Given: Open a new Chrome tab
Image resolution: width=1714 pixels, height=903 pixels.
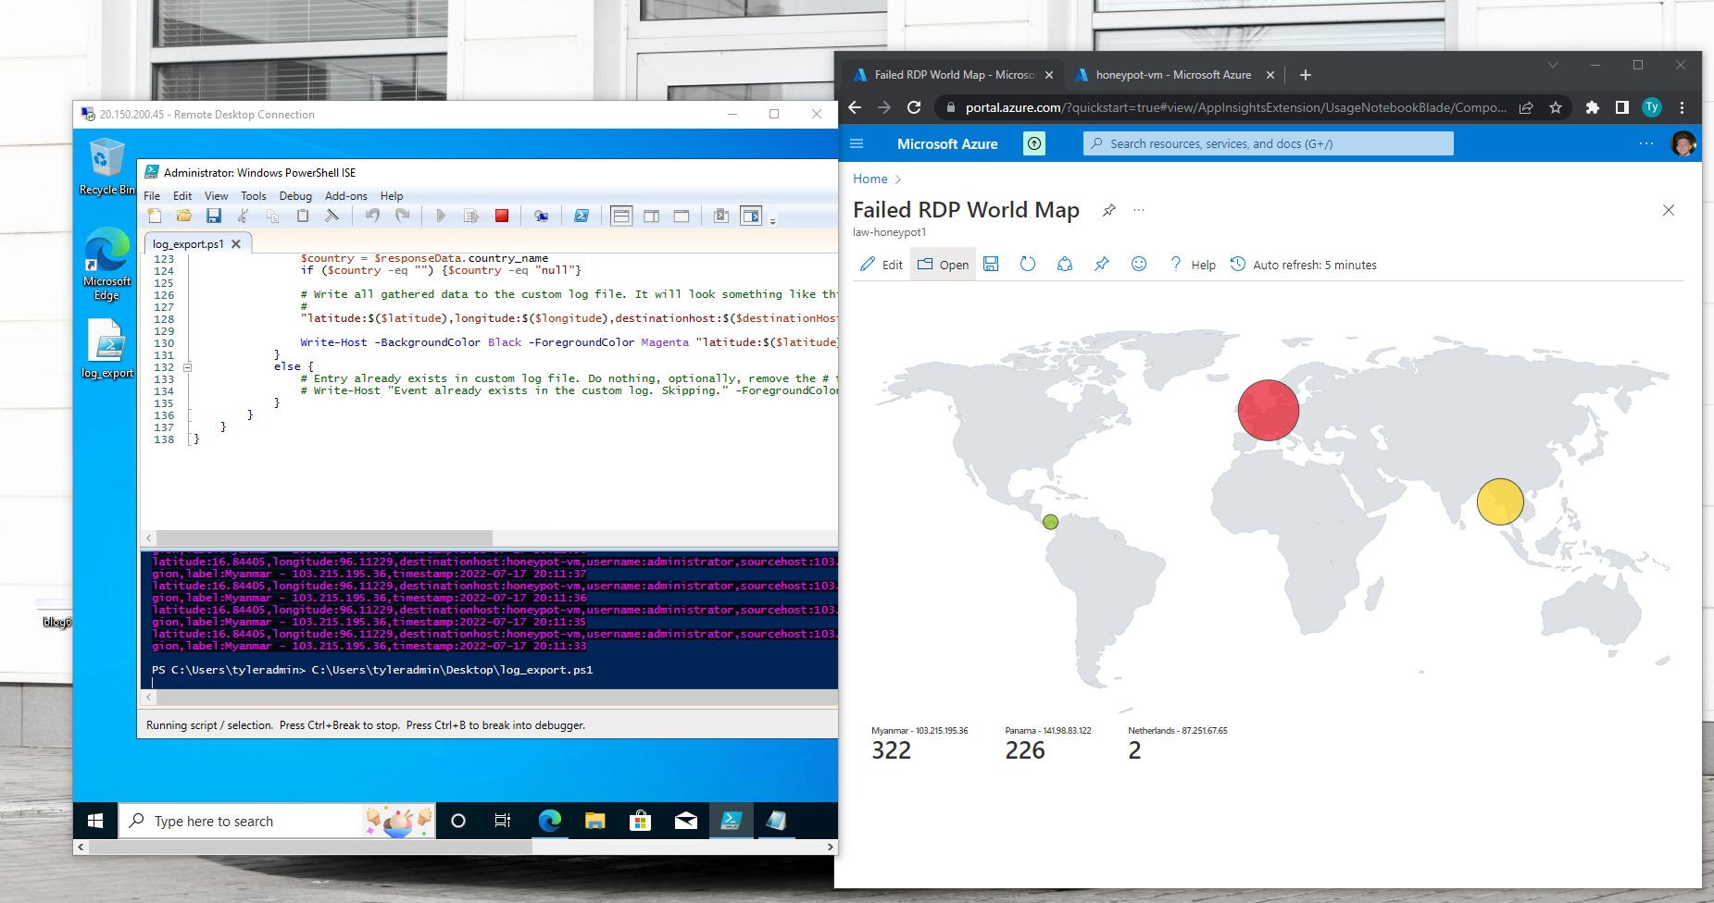Looking at the screenshot, I should pyautogui.click(x=1306, y=75).
